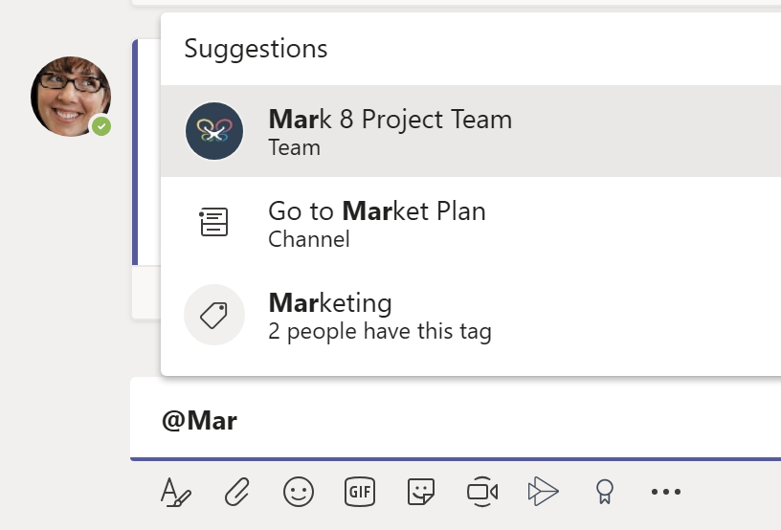Click the Suggestions header text
781x530 pixels.
(x=256, y=49)
